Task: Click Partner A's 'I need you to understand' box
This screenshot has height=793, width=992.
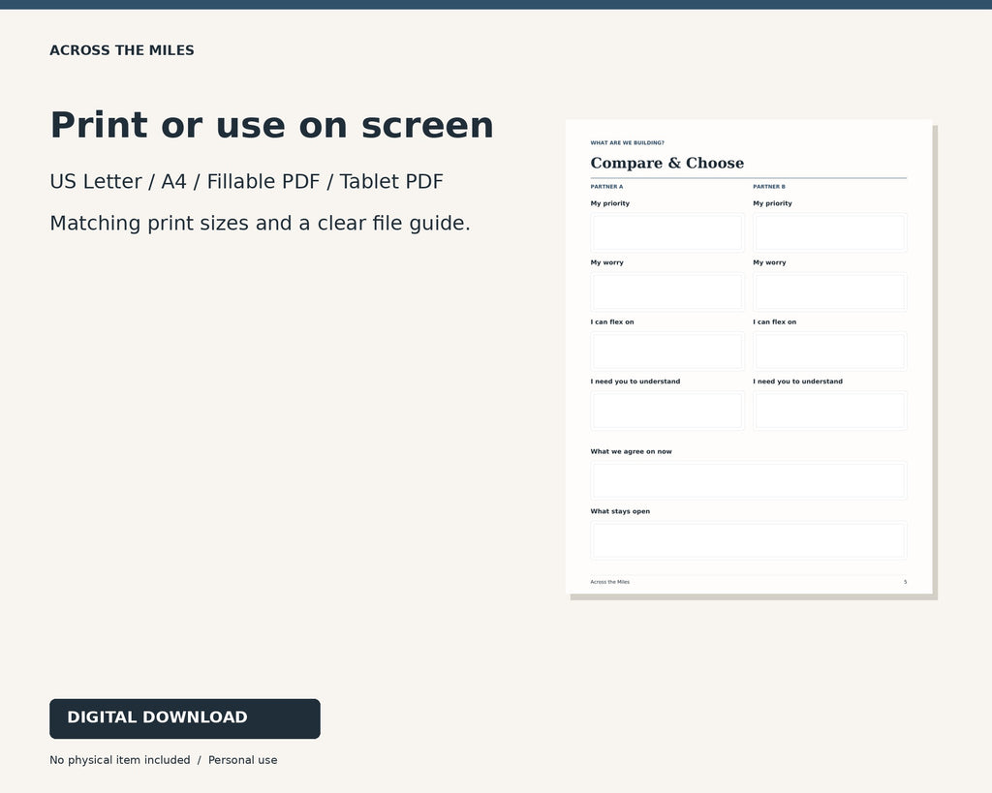Action: [667, 412]
